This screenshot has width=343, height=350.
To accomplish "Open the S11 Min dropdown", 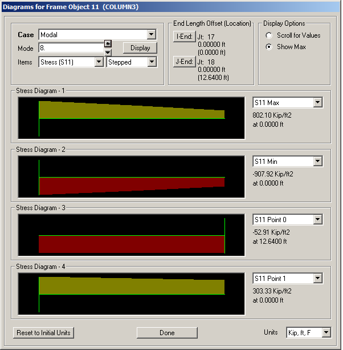I will tap(288, 162).
